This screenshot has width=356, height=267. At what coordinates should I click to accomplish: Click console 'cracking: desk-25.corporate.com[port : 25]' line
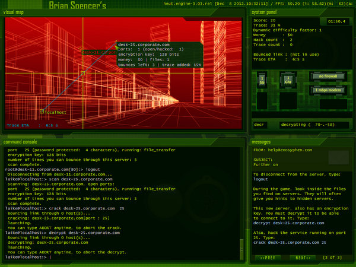[x=59, y=218]
